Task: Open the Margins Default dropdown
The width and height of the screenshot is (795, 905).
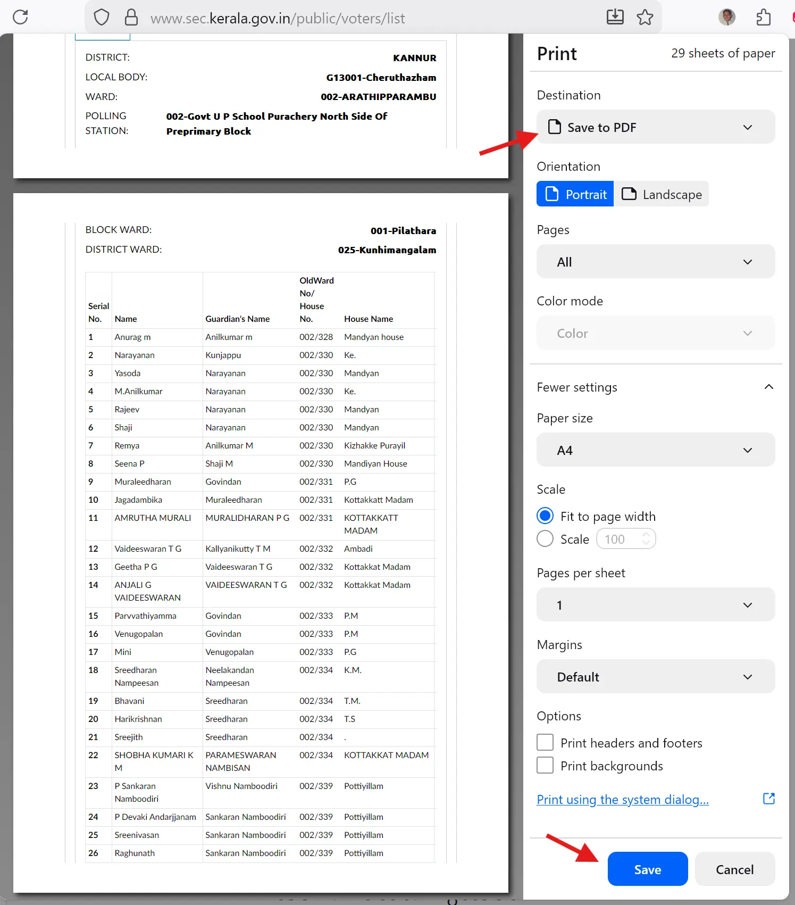Action: [656, 677]
